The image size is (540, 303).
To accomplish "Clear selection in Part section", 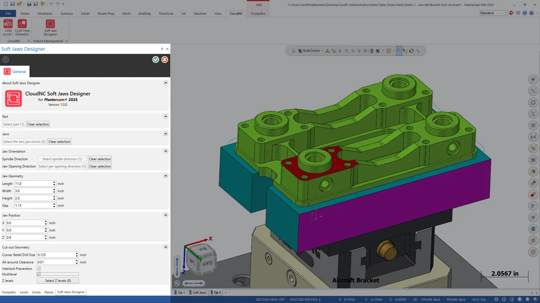I will coord(38,124).
